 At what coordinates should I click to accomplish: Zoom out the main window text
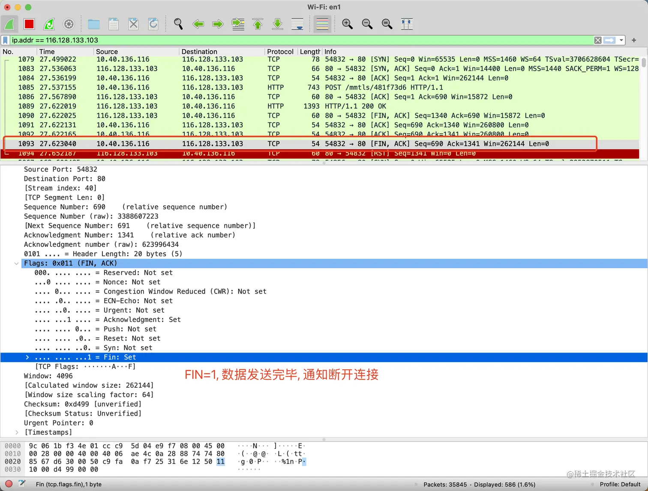coord(367,24)
